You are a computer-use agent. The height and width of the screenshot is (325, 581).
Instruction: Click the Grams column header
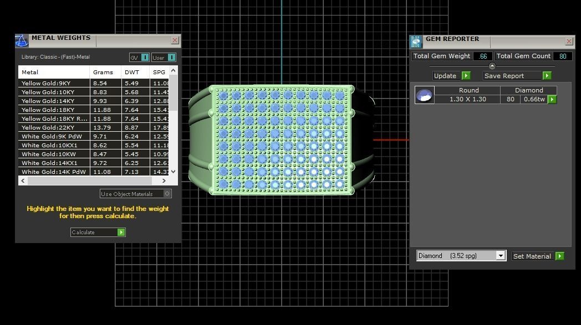coord(105,72)
